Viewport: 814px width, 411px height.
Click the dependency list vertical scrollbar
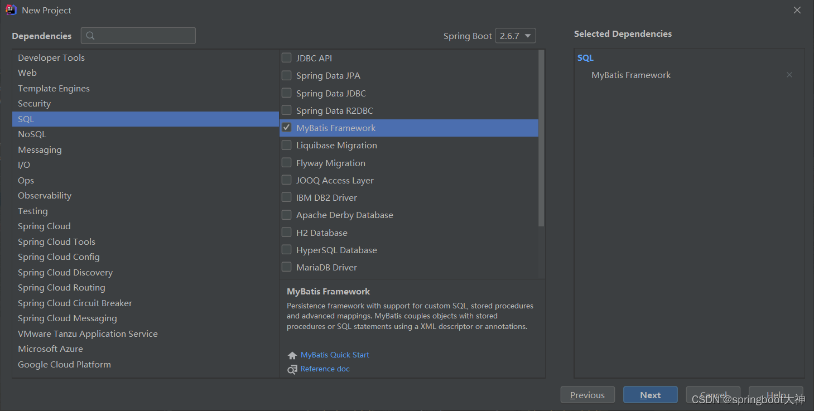tap(541, 138)
